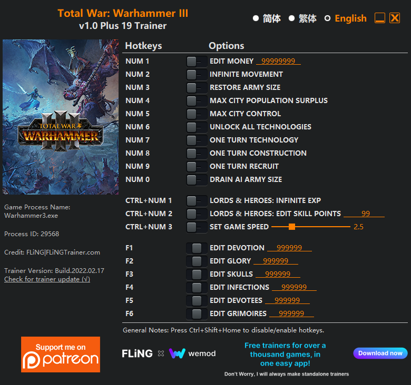The image size is (411, 385).
Task: Click the Warhammer III cover art
Action: (x=61, y=117)
